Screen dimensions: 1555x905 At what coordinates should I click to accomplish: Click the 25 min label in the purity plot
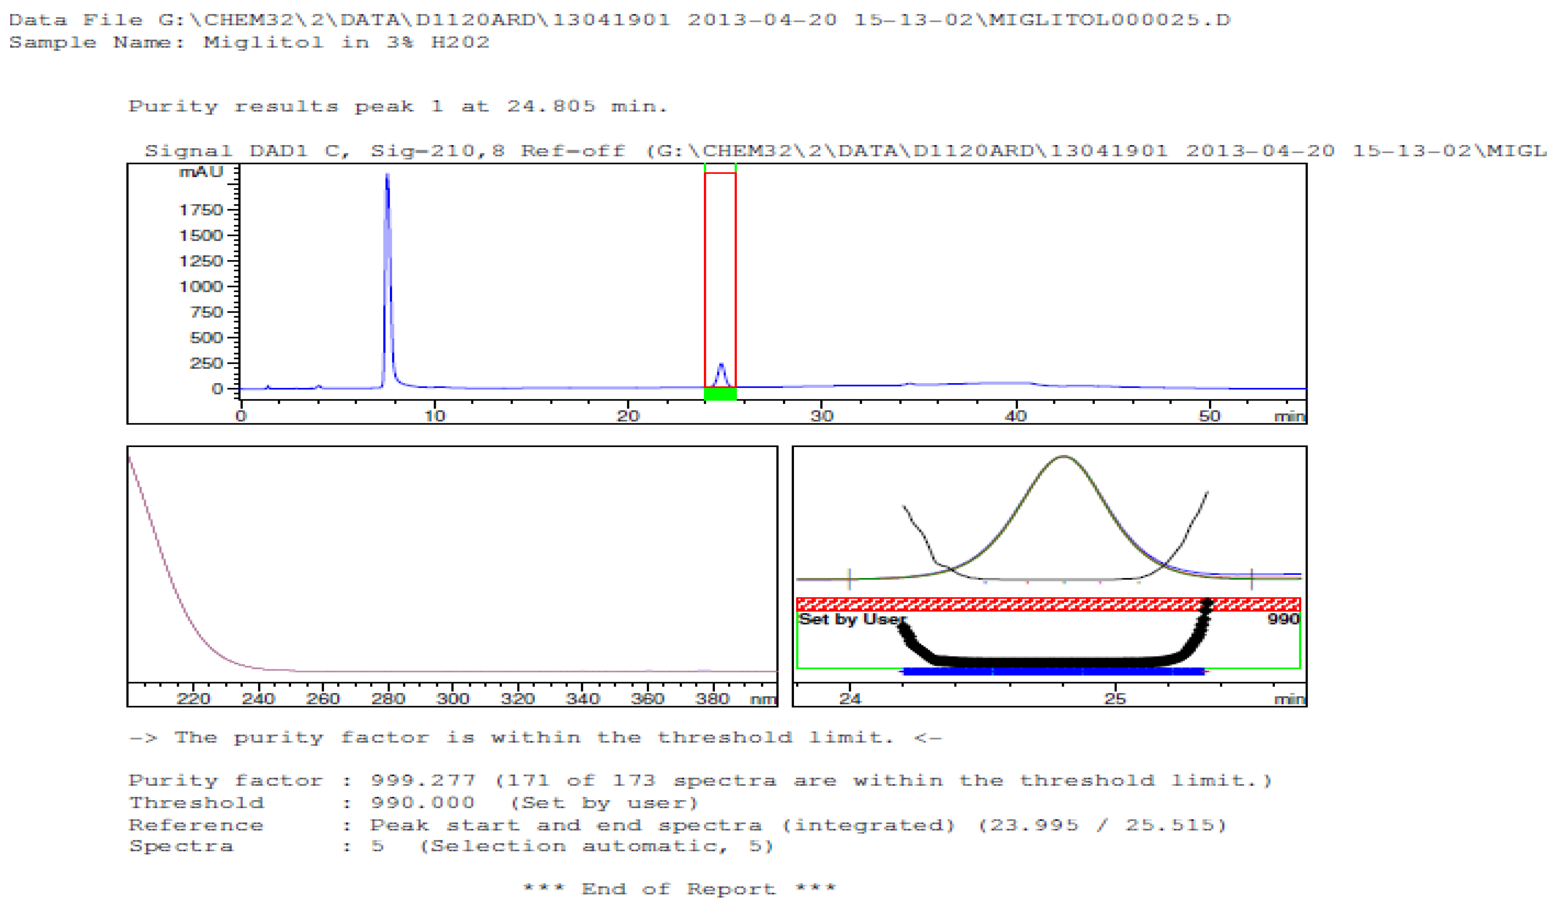tap(1115, 699)
